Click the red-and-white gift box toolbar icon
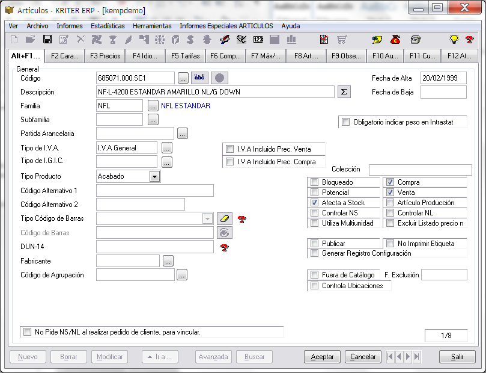The image size is (486, 373). click(x=324, y=40)
